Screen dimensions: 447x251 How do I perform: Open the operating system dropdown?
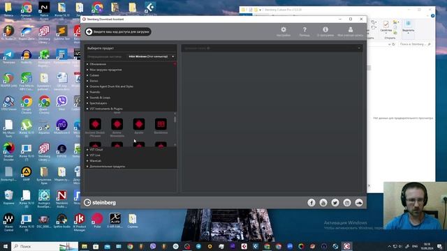(x=151, y=56)
